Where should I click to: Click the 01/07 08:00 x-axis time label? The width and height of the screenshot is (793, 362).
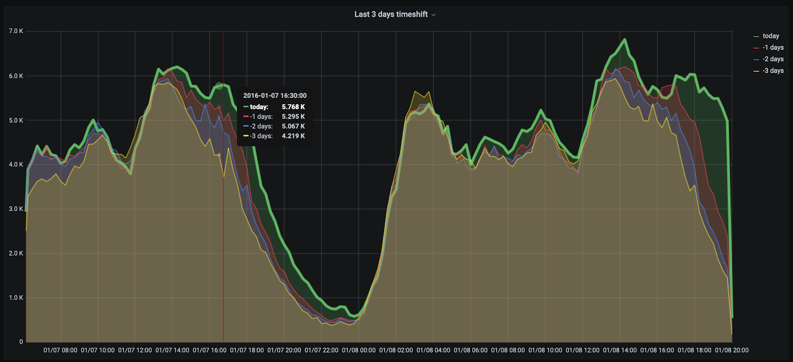60,350
